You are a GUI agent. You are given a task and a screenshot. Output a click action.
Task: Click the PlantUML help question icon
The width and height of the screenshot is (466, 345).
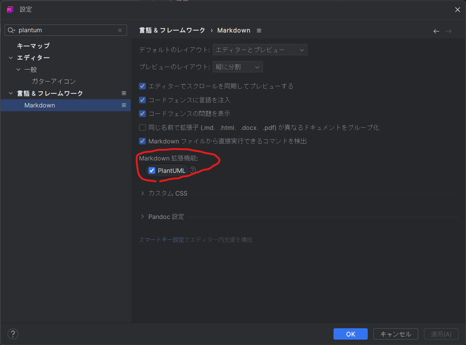193,170
